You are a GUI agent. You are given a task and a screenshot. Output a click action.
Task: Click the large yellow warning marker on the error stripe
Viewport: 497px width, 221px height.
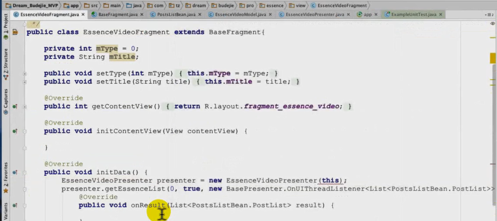point(493,58)
